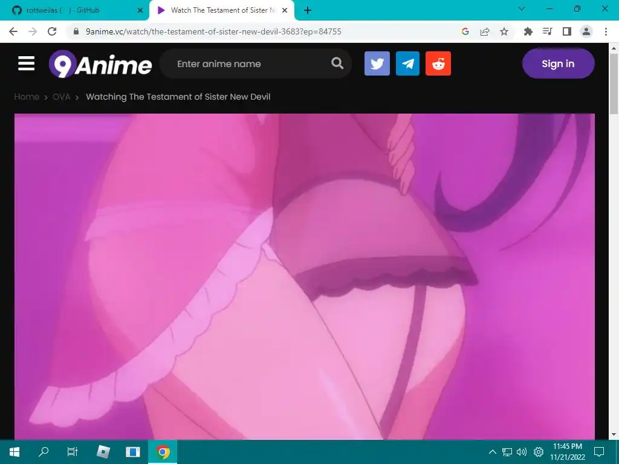
Task: Open the hamburger menu on 9Anime
Action: pyautogui.click(x=26, y=63)
